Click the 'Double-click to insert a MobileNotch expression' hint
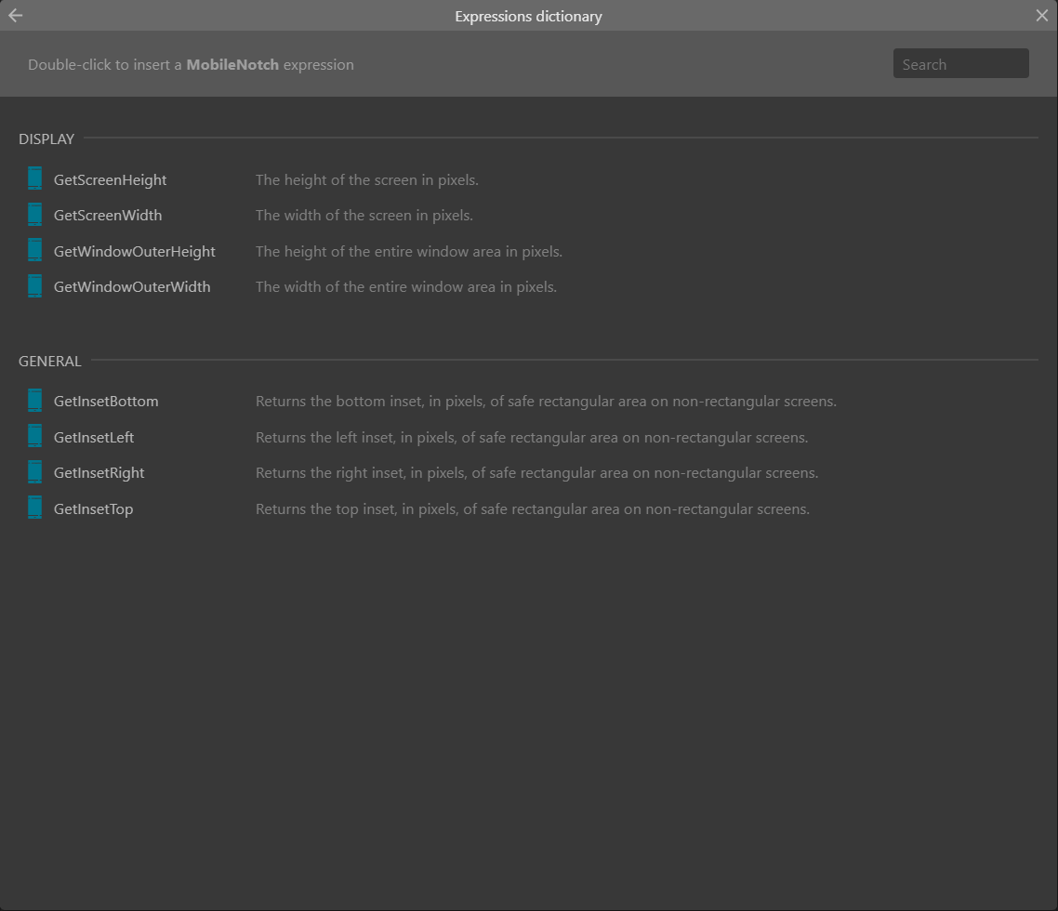Viewport: 1058px width, 911px height. (x=191, y=65)
